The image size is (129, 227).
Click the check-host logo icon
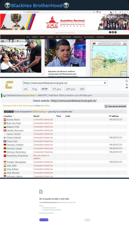click(9, 85)
